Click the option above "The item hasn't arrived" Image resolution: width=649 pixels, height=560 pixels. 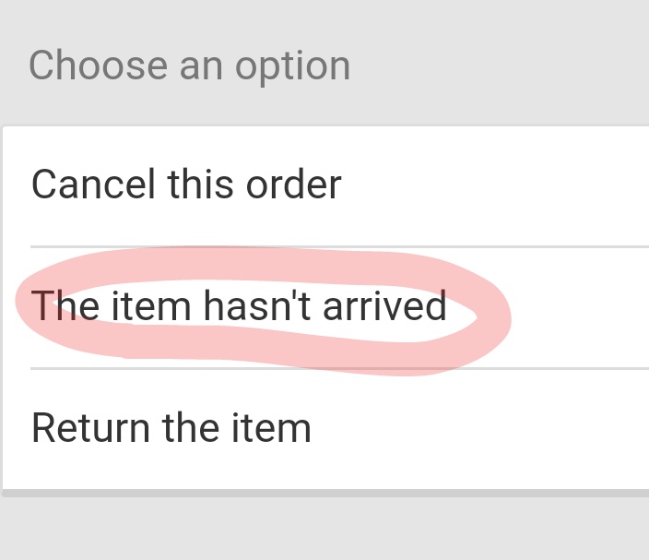(186, 185)
